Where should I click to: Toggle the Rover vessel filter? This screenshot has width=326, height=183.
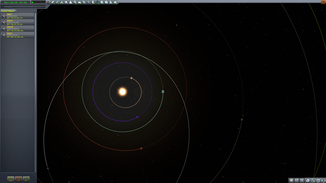tap(62, 2)
